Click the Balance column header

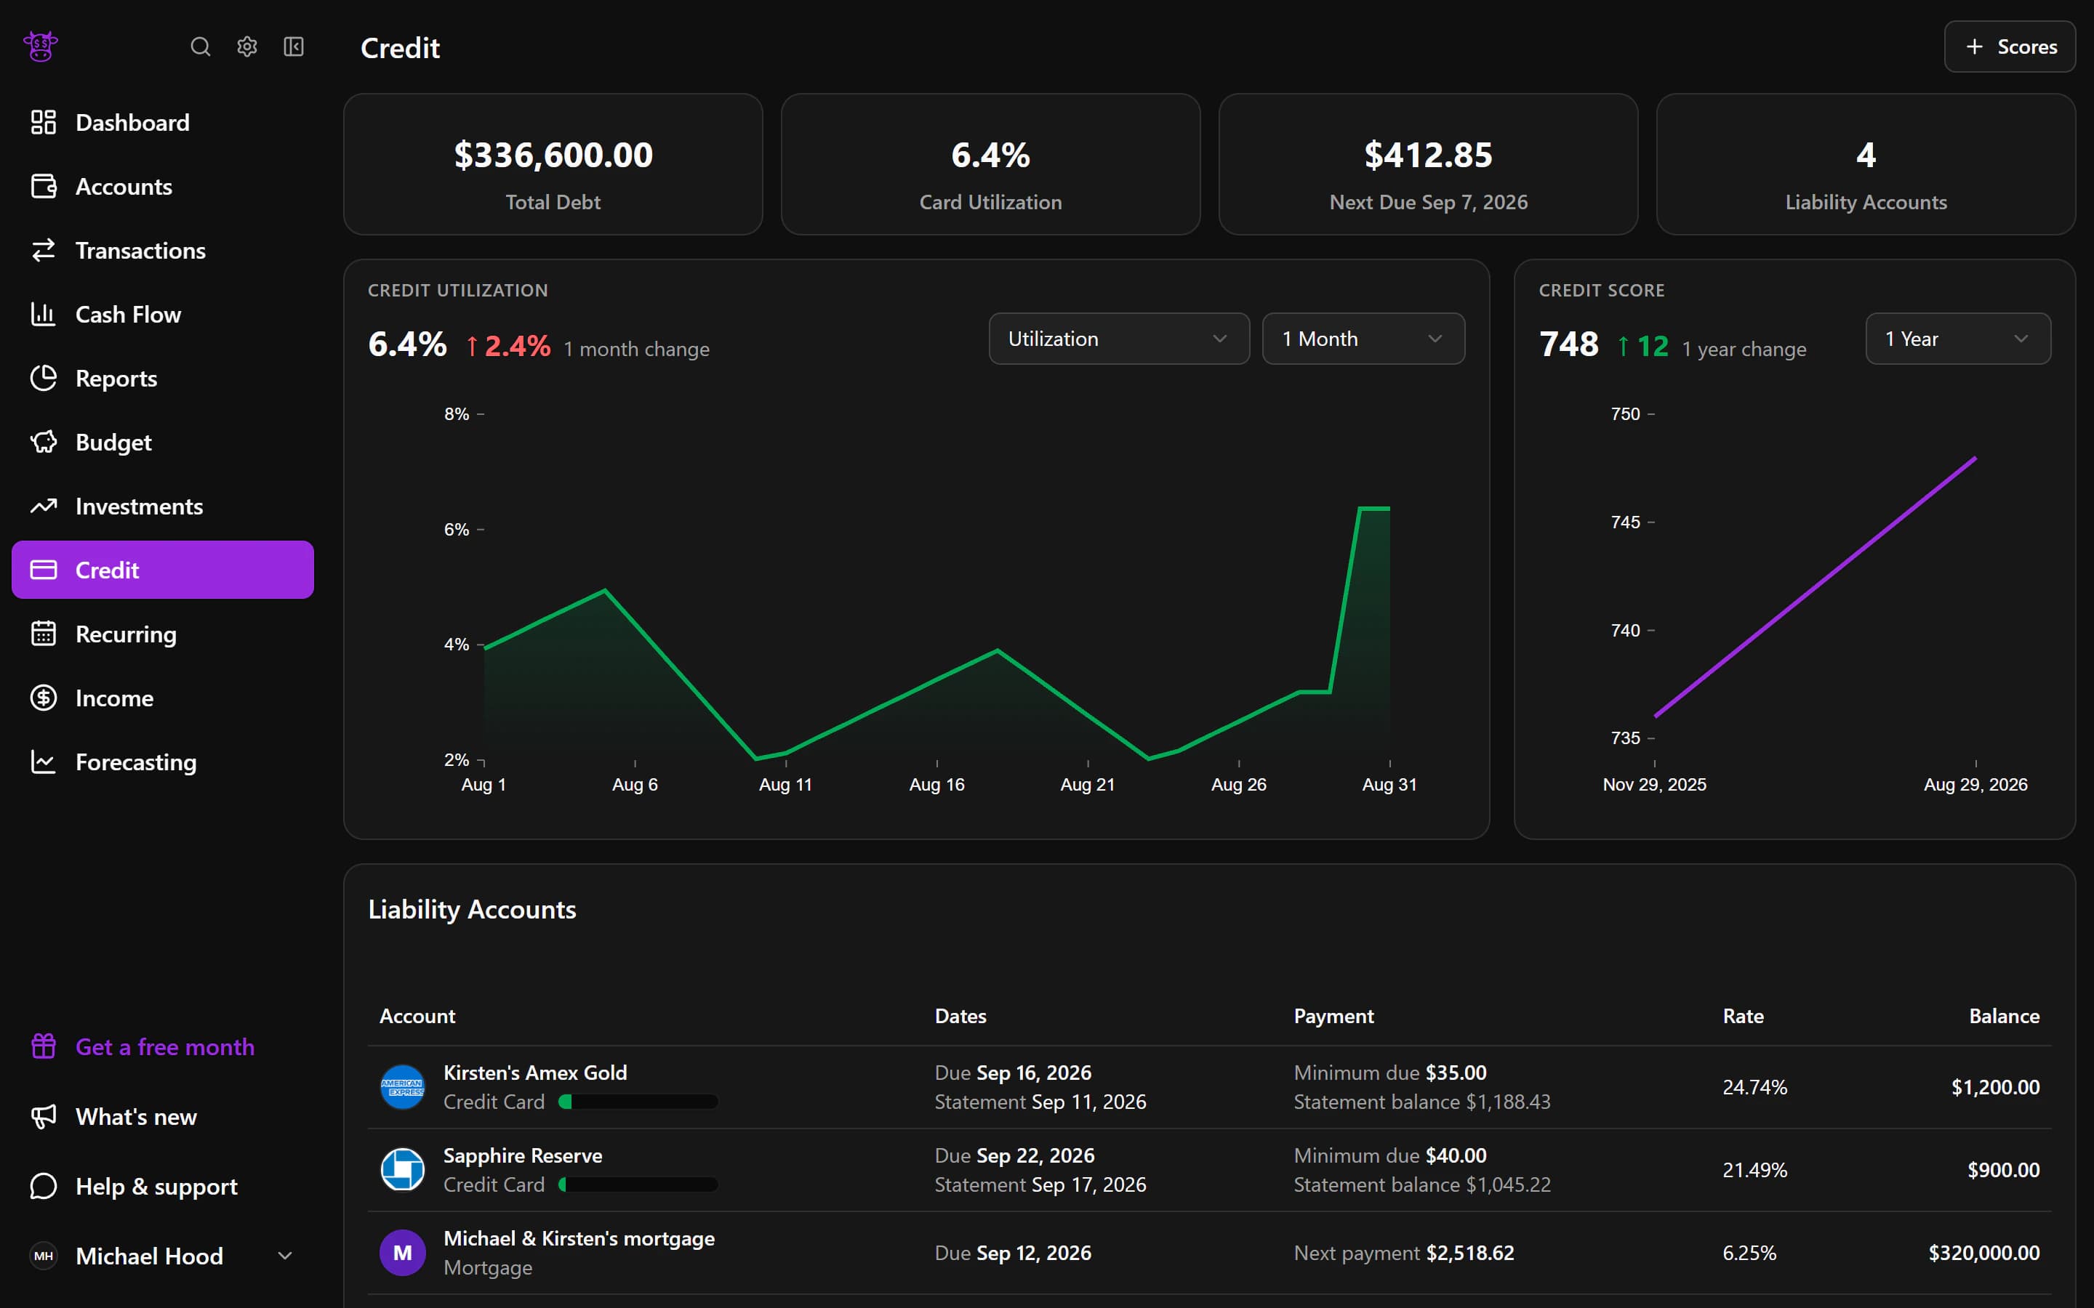2004,1017
